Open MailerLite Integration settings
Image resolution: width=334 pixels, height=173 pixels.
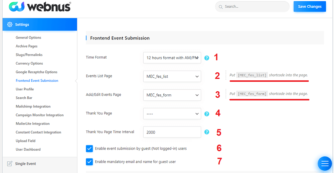[33, 123]
